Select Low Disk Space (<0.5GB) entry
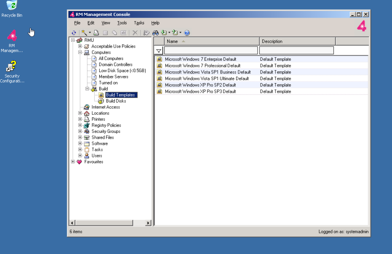392x254 pixels. (x=122, y=70)
